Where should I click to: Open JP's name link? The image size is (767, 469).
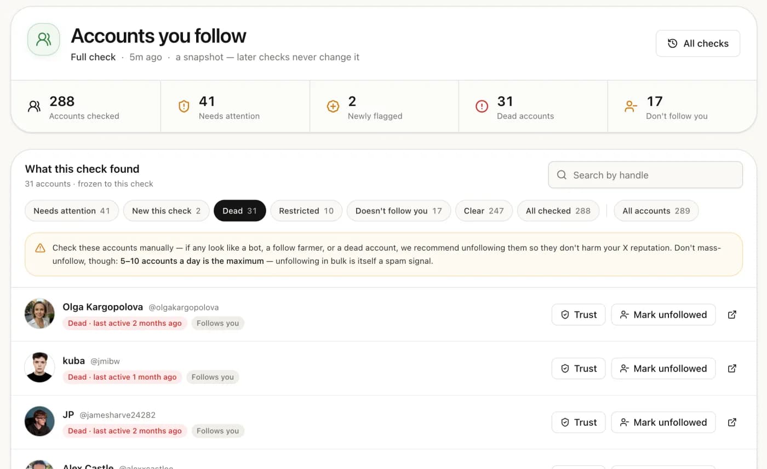click(68, 414)
